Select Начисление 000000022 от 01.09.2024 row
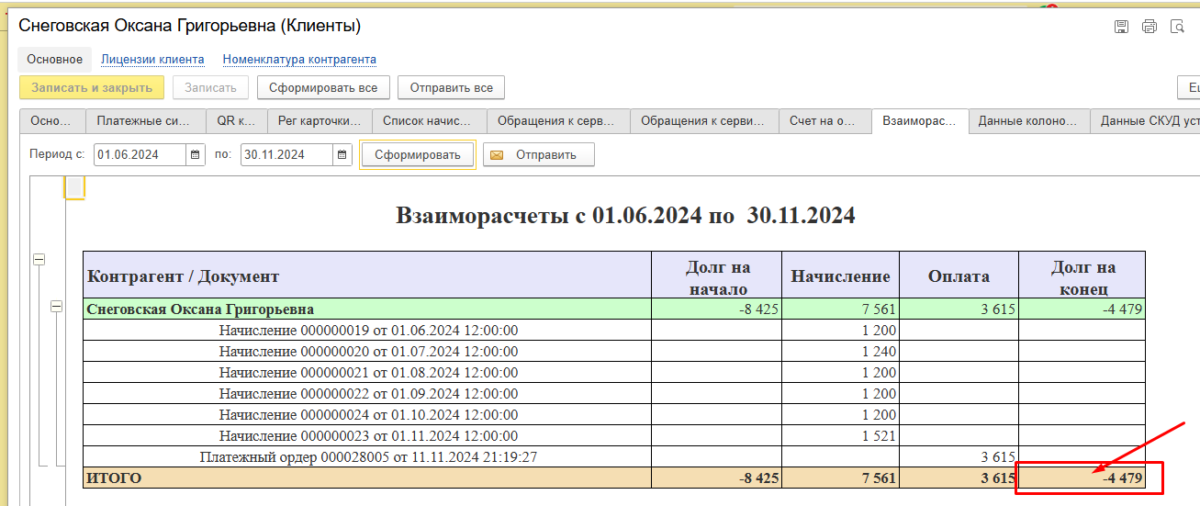This screenshot has height=506, width=1200. [614, 394]
